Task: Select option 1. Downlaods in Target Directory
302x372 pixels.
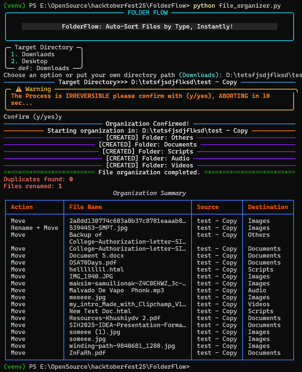Action: (x=33, y=54)
